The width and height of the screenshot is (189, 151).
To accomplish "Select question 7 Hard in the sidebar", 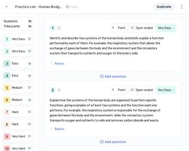I will (17, 112).
